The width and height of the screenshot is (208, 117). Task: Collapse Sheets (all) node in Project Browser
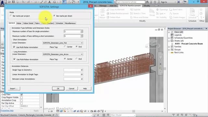coord(169,41)
